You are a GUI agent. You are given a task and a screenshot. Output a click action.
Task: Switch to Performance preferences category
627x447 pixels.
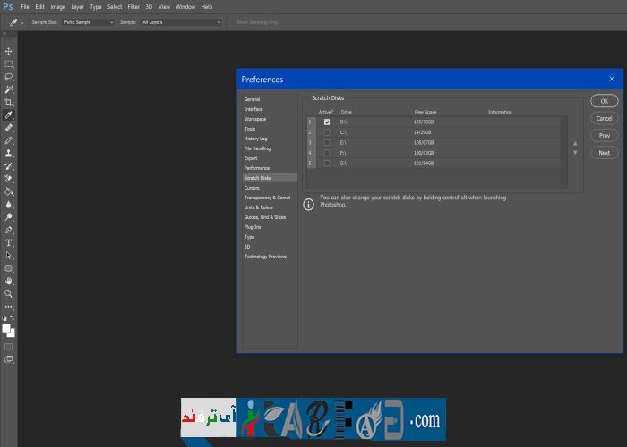(257, 168)
